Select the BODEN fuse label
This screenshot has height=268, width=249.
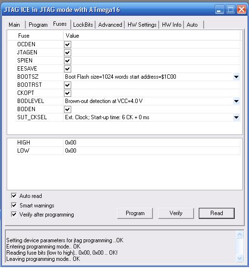click(x=26, y=109)
